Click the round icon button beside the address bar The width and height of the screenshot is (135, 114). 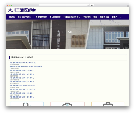coord(92,5)
